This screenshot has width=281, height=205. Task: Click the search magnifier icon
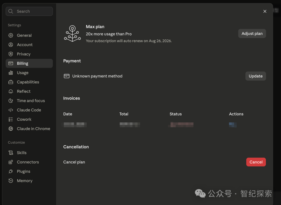tap(11, 11)
